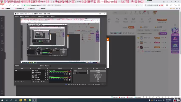Click browser address bar URL
The height and width of the screenshot is (102, 181).
44,5
